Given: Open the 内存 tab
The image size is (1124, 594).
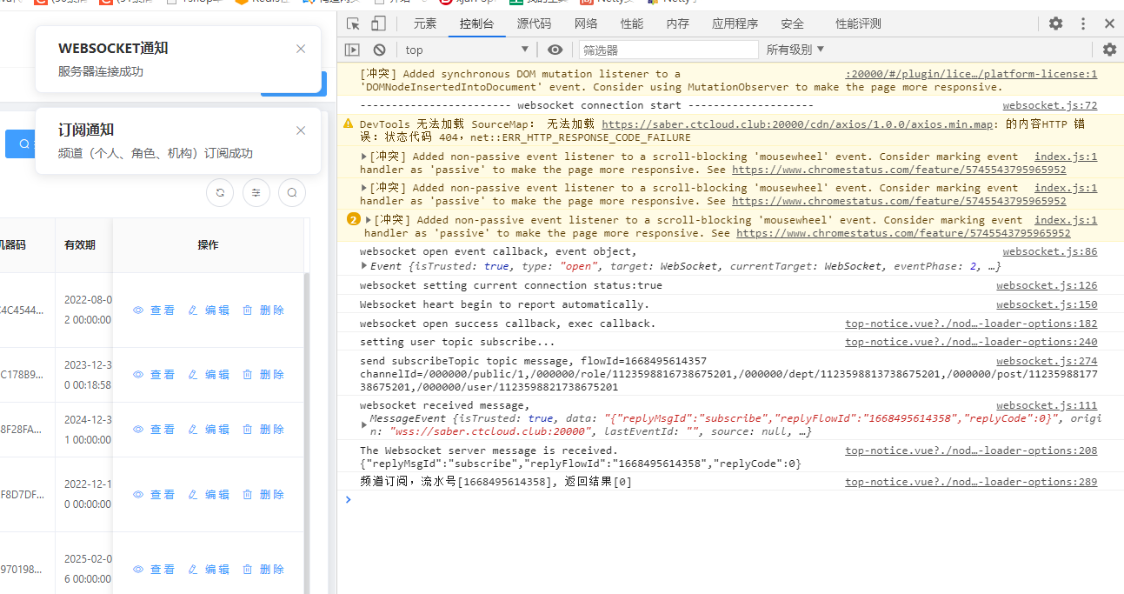Looking at the screenshot, I should 678,24.
